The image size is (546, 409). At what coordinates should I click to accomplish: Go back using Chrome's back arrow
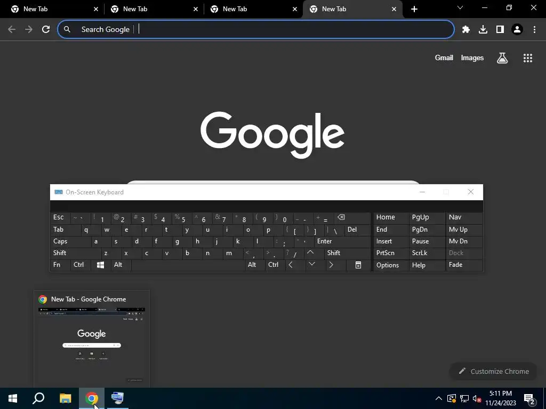coord(12,30)
